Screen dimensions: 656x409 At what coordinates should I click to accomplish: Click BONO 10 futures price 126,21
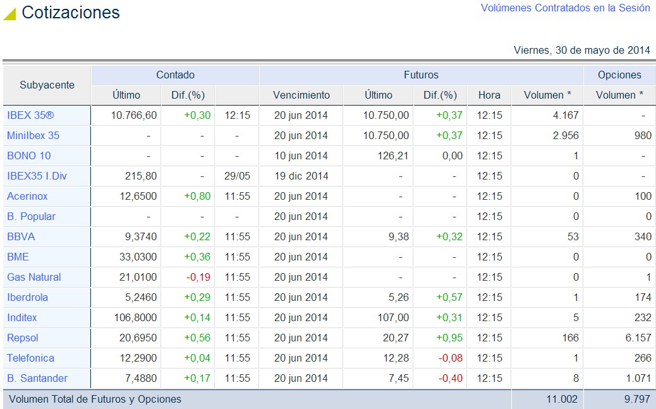tap(392, 156)
